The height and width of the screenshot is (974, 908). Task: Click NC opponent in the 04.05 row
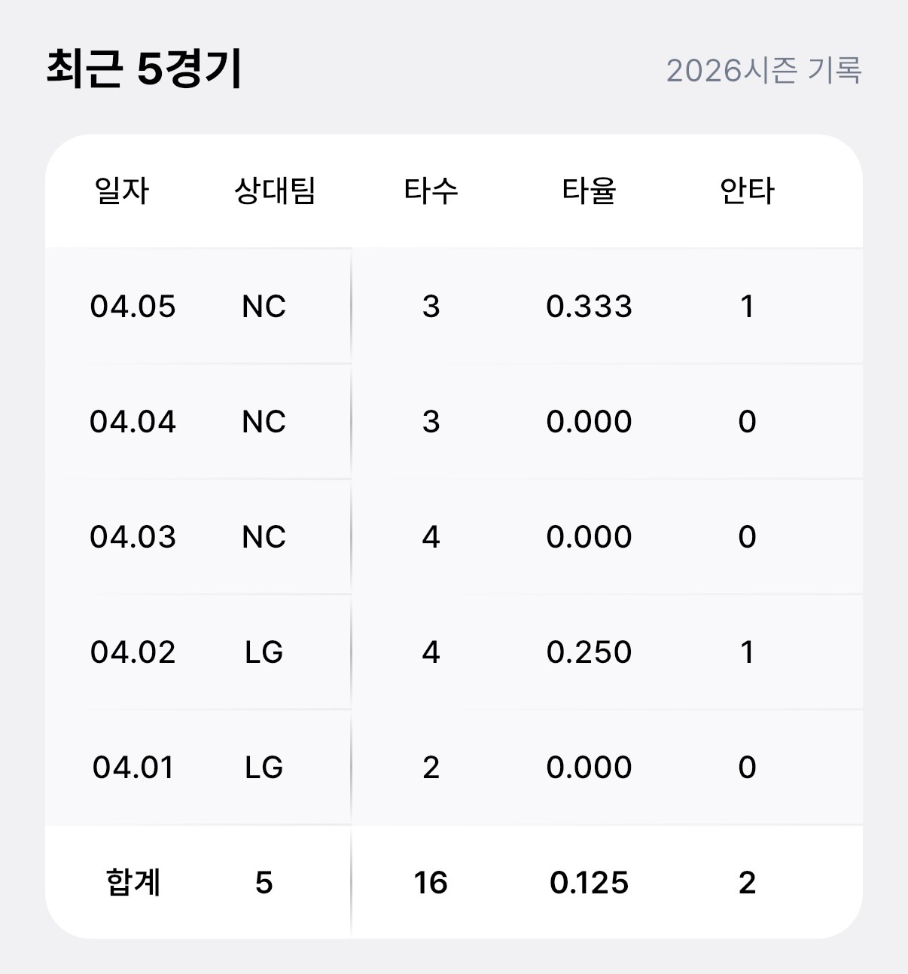(264, 307)
